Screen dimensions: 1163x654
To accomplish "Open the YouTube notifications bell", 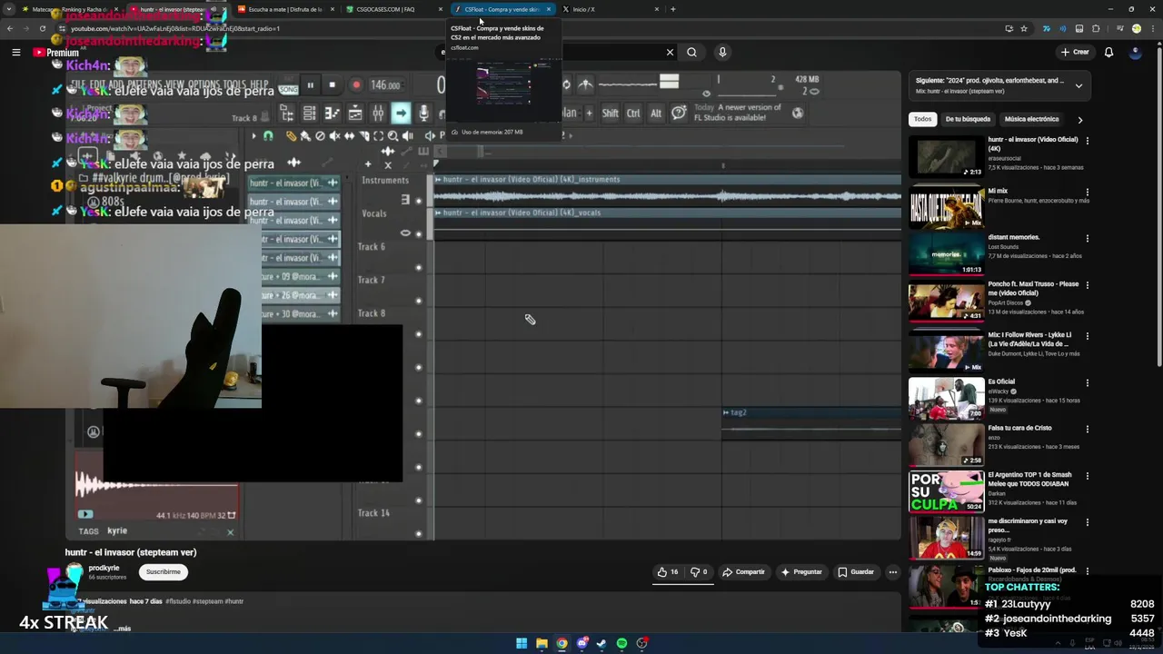I will coord(1108,52).
